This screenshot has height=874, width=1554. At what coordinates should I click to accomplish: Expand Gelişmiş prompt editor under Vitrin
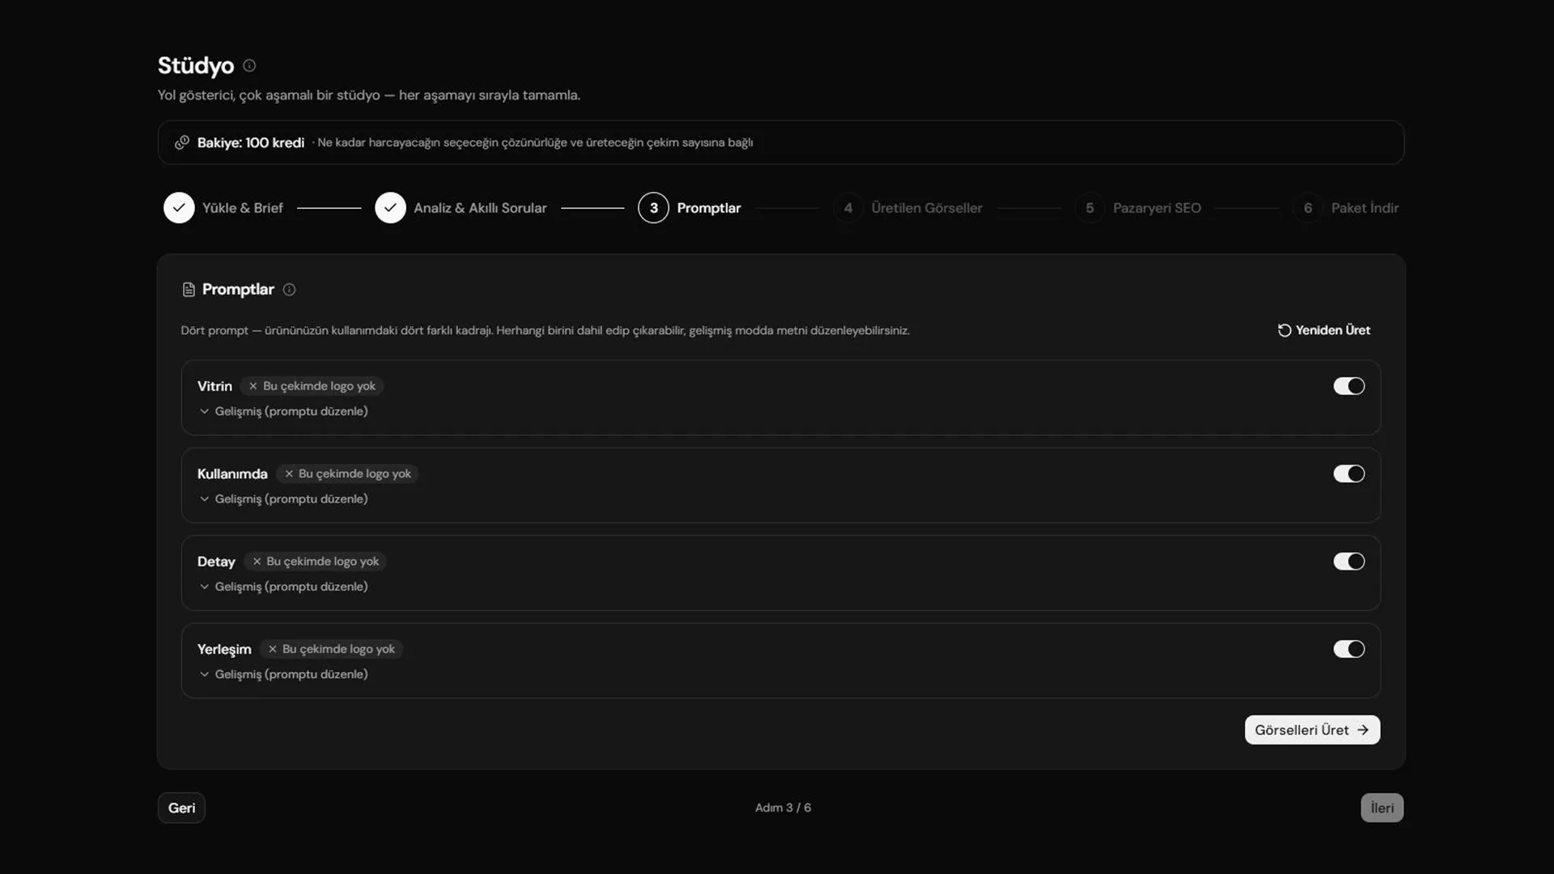tap(283, 411)
